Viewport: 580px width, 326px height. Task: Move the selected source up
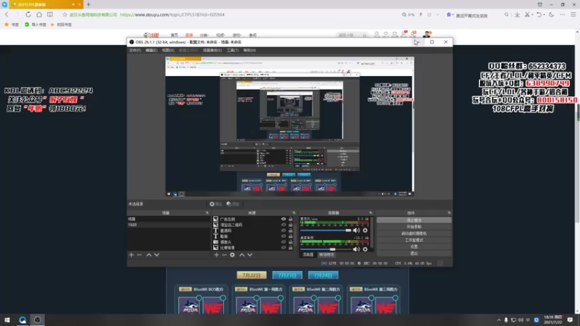click(x=242, y=255)
